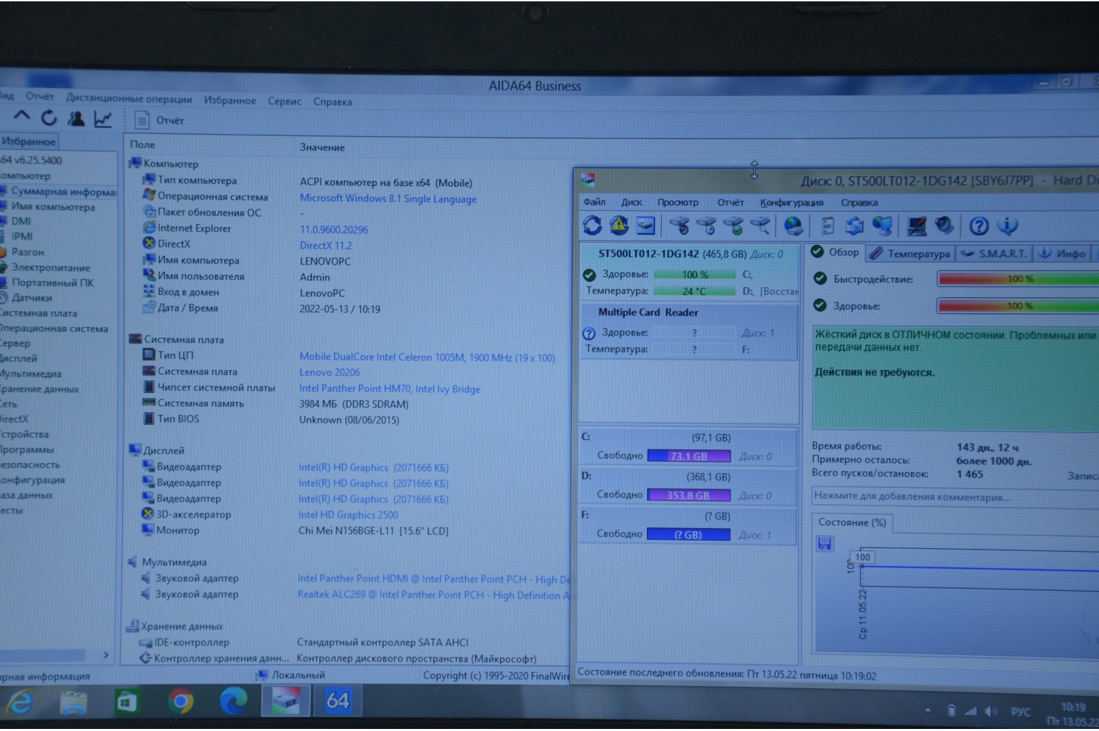Refresh disk data in Hard Disk Sentinel toolbar
The width and height of the screenshot is (1099, 731).
[x=592, y=225]
